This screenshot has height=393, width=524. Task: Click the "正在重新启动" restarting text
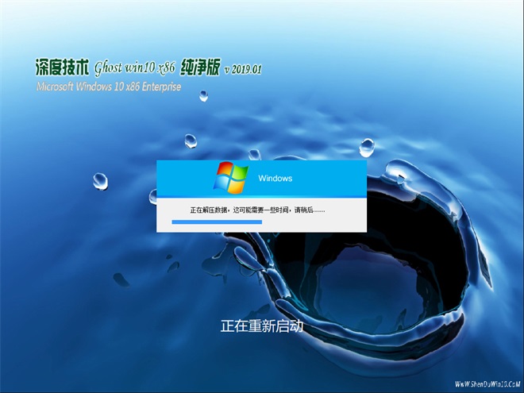tap(261, 326)
